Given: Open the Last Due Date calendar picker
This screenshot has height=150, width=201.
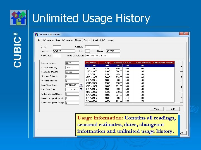Looking at the screenshot, I should click(81, 89).
